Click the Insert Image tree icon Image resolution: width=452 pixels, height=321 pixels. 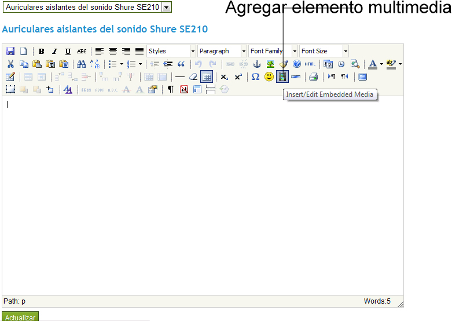tap(270, 64)
